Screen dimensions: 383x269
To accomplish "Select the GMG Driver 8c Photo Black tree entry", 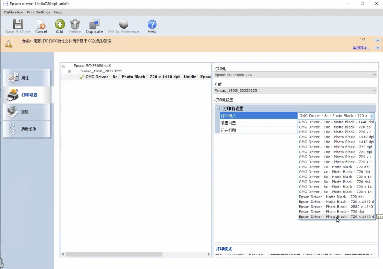I will click(x=148, y=77).
